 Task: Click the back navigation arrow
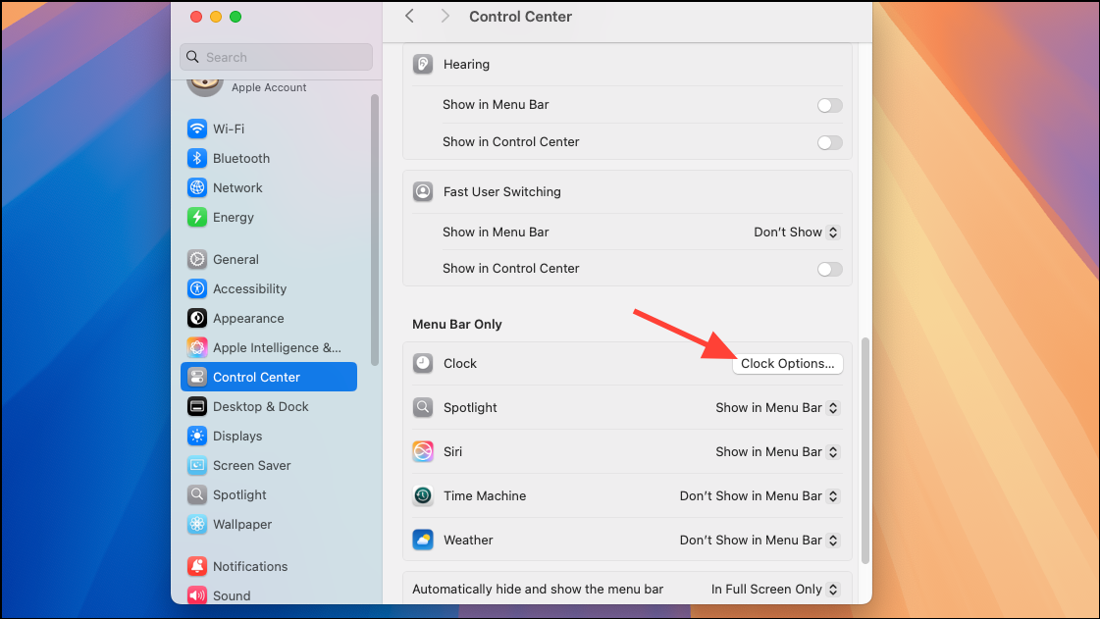point(409,16)
